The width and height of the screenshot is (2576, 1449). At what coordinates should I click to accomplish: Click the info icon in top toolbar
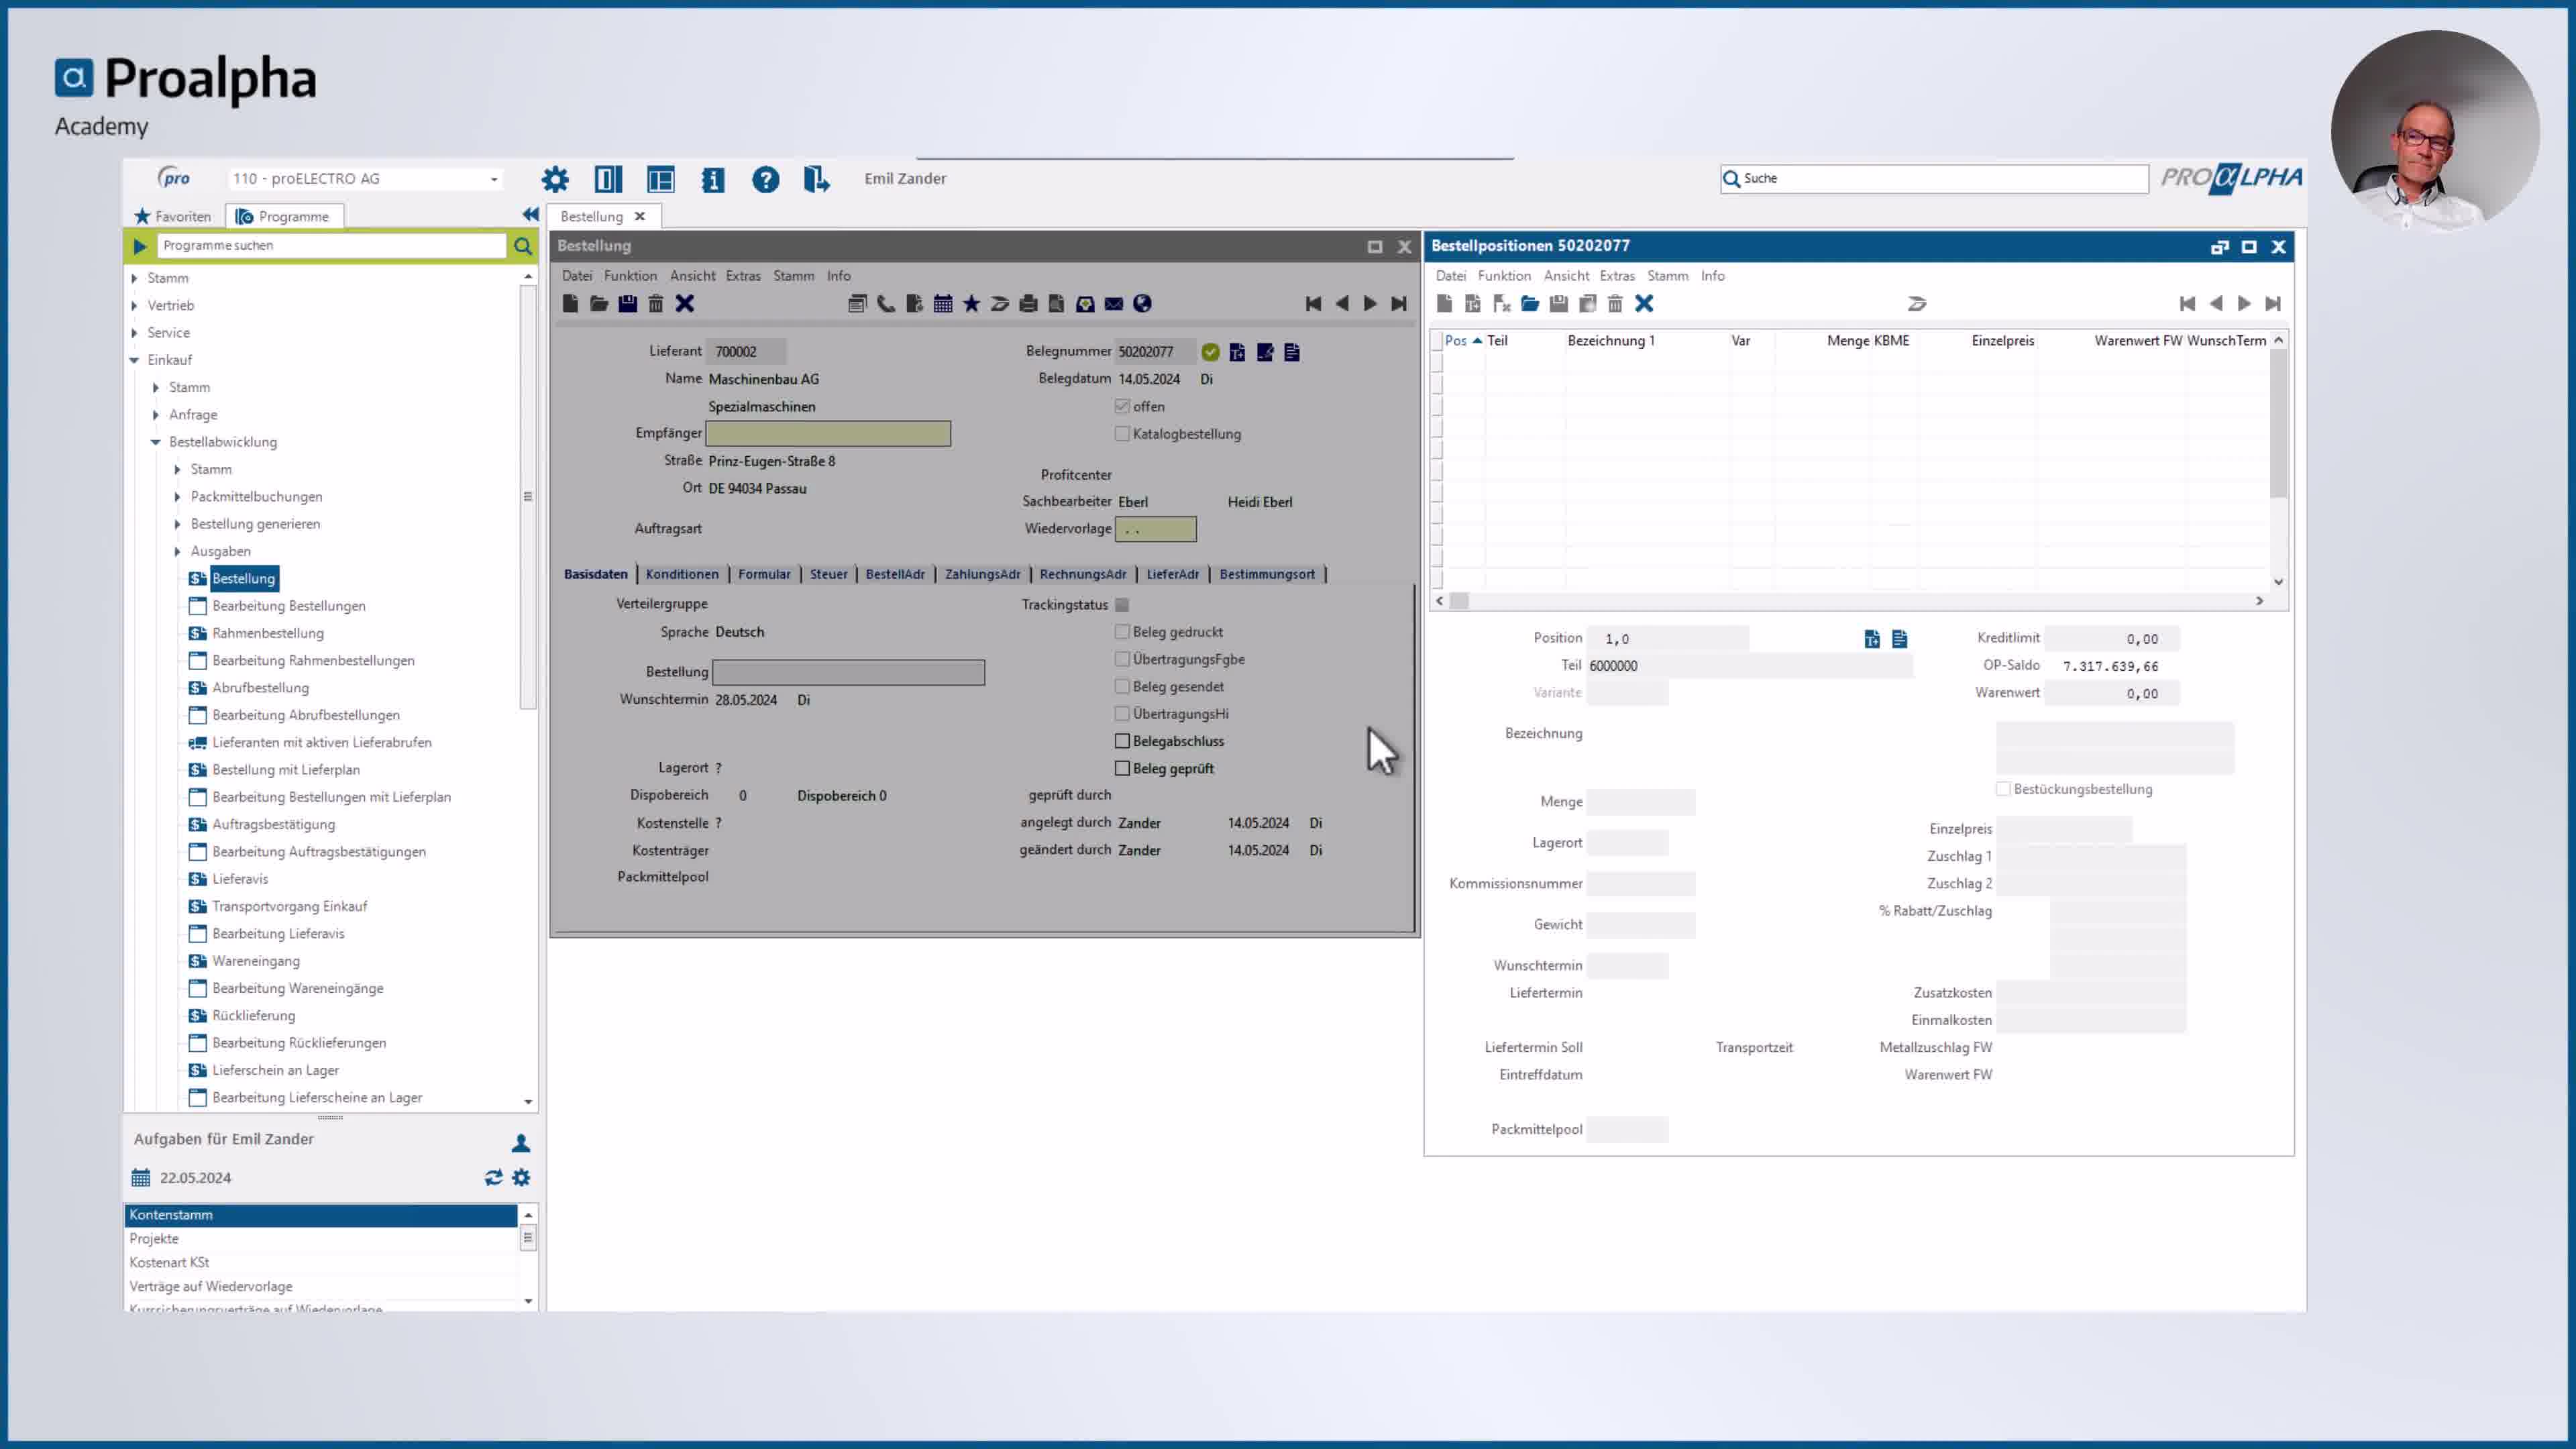coord(713,179)
